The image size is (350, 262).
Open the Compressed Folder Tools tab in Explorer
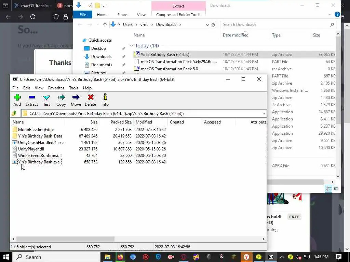point(178,15)
